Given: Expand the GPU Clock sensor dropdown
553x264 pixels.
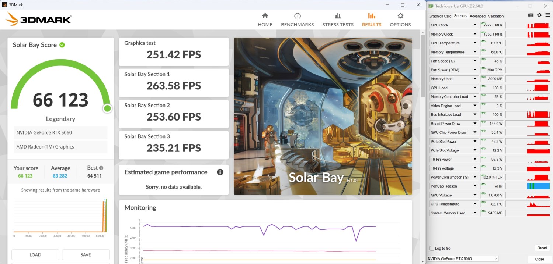Looking at the screenshot, I should (x=475, y=25).
